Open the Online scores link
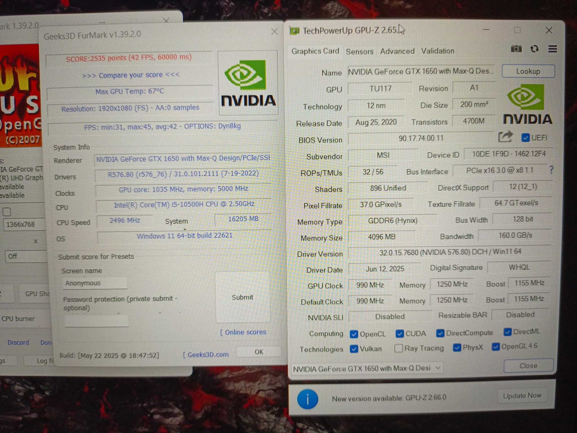This screenshot has height=433, width=577. 243,332
